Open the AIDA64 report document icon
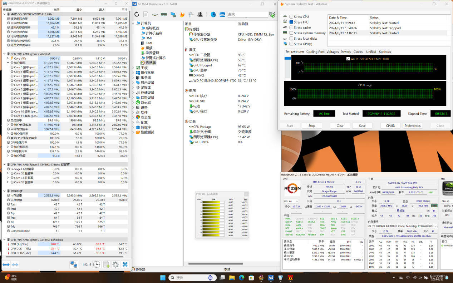453x283 pixels. click(146, 14)
